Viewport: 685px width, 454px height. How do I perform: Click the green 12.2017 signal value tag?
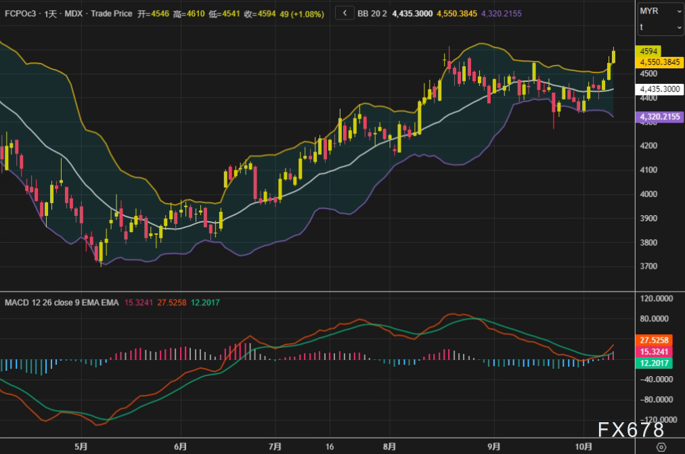point(655,363)
